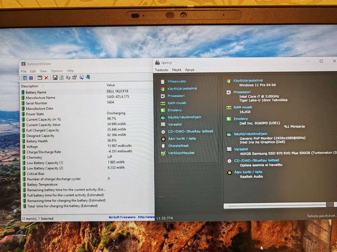Click the Exit door icon in BatteryInfoView toolbar
The width and height of the screenshot is (337, 252).
coord(88,77)
